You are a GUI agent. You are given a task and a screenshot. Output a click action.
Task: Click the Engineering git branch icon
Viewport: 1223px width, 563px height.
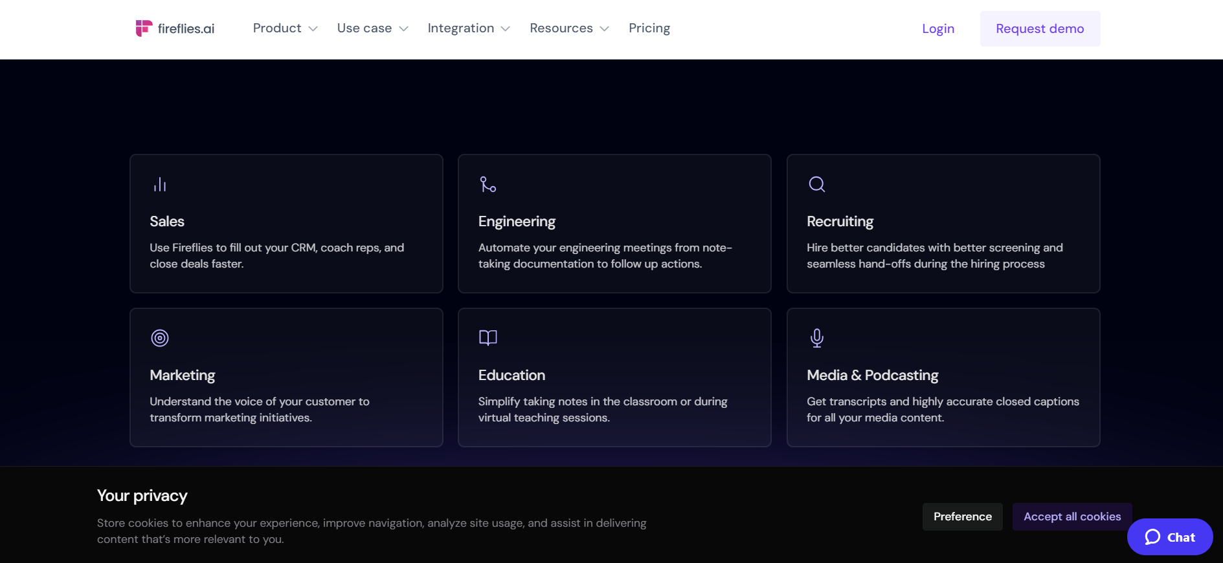tap(488, 185)
